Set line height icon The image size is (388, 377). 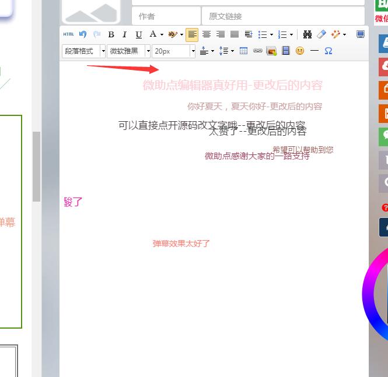(x=223, y=51)
